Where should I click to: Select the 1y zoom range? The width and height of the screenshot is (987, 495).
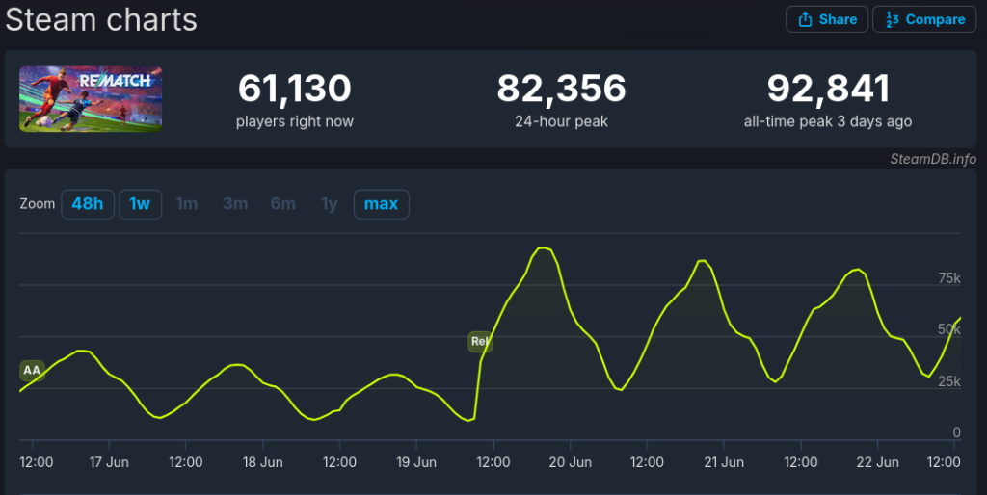pos(330,204)
